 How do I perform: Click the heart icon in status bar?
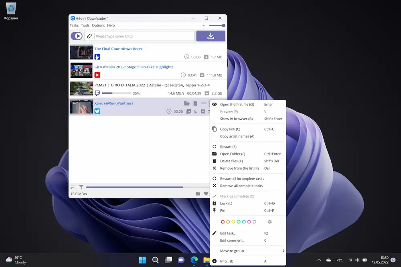[x=206, y=194]
